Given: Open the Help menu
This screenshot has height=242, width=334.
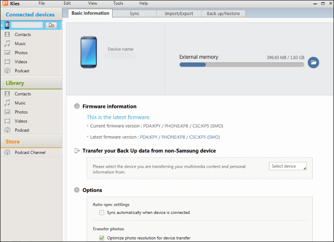Looking at the screenshot, I should coord(143,3).
